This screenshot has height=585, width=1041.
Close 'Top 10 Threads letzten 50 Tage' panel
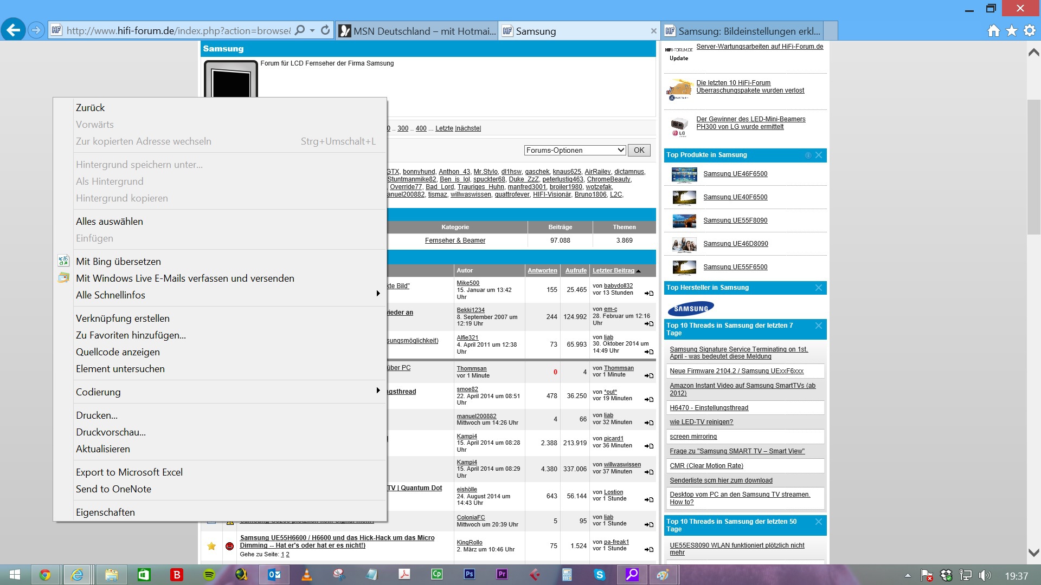point(819,522)
